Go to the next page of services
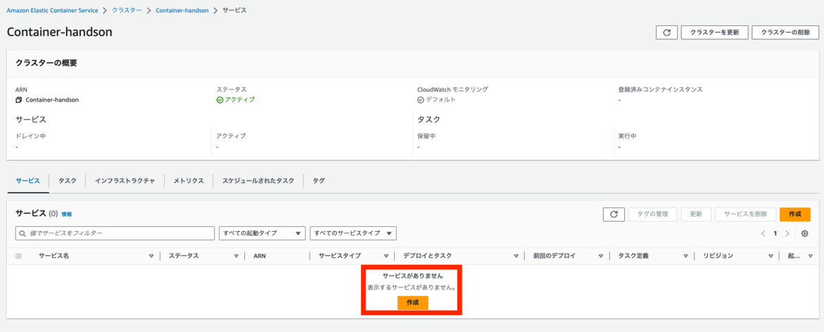Viewport: 824px width, 332px height. click(x=788, y=233)
